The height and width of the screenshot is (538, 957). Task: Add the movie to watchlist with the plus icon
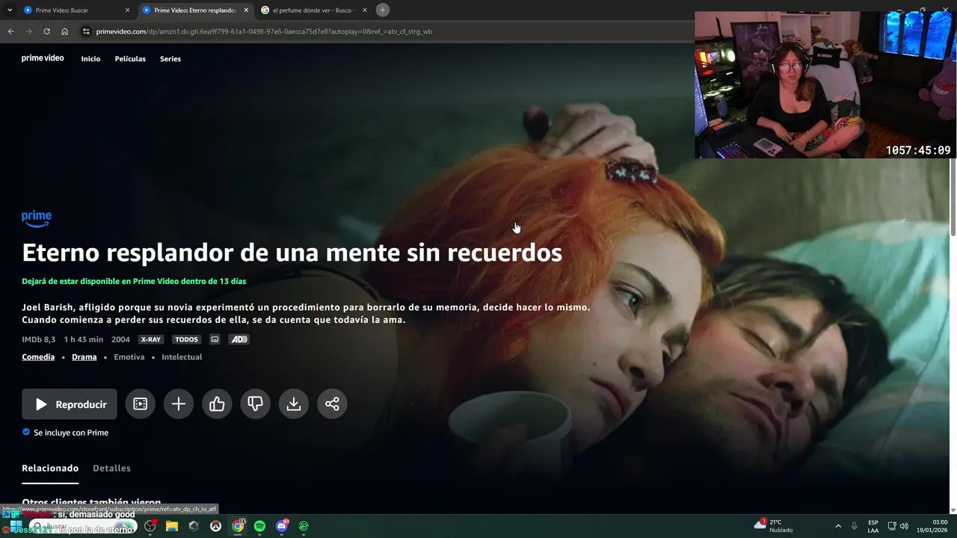click(179, 404)
